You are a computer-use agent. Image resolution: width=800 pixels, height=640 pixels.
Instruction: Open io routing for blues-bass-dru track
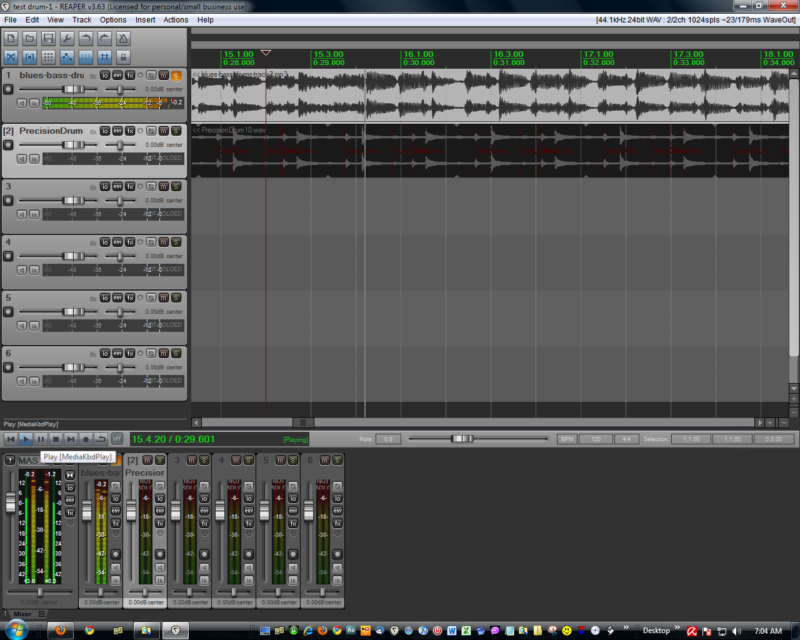(105, 75)
